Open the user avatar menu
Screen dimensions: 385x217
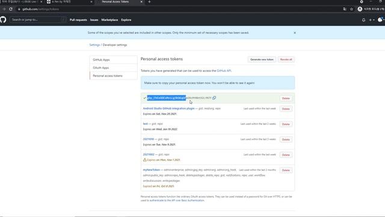[x=381, y=20]
